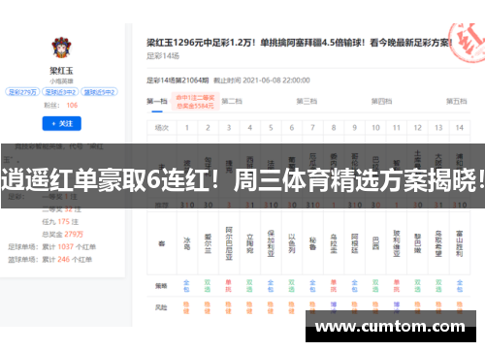
Task: Click away team 立陶宛 cell
Action: [x=250, y=243]
